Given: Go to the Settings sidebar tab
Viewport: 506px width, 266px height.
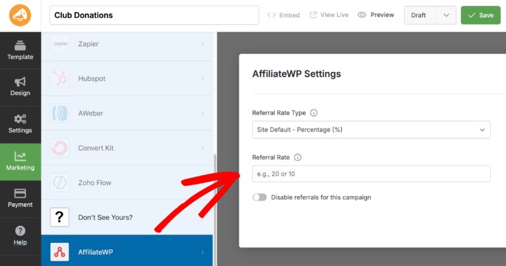Looking at the screenshot, I should 20,123.
